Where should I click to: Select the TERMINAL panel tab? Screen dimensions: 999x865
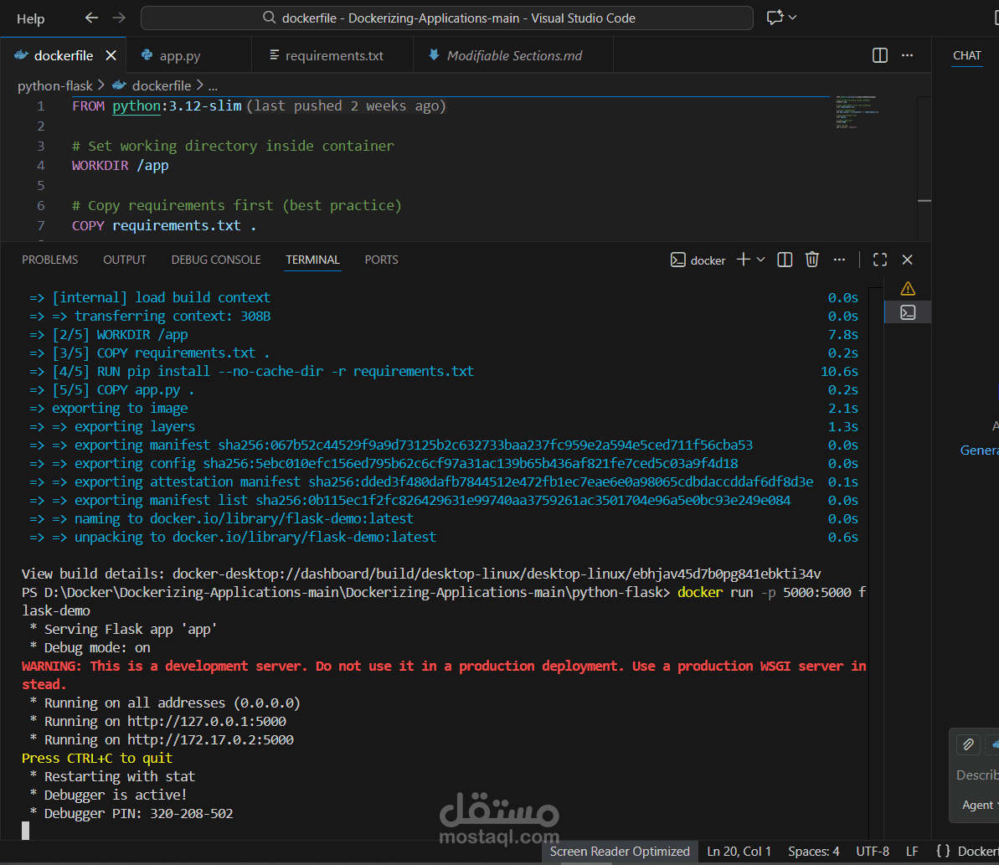312,260
